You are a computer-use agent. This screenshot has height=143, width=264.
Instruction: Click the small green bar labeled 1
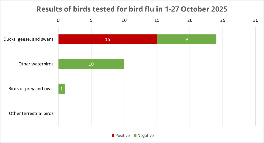[61, 89]
